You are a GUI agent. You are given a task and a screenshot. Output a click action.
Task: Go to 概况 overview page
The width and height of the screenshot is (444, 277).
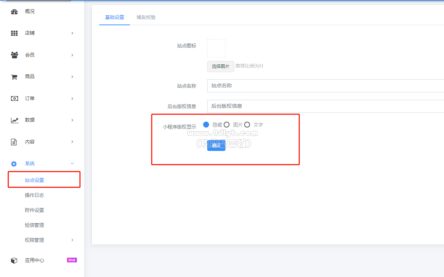pos(30,12)
